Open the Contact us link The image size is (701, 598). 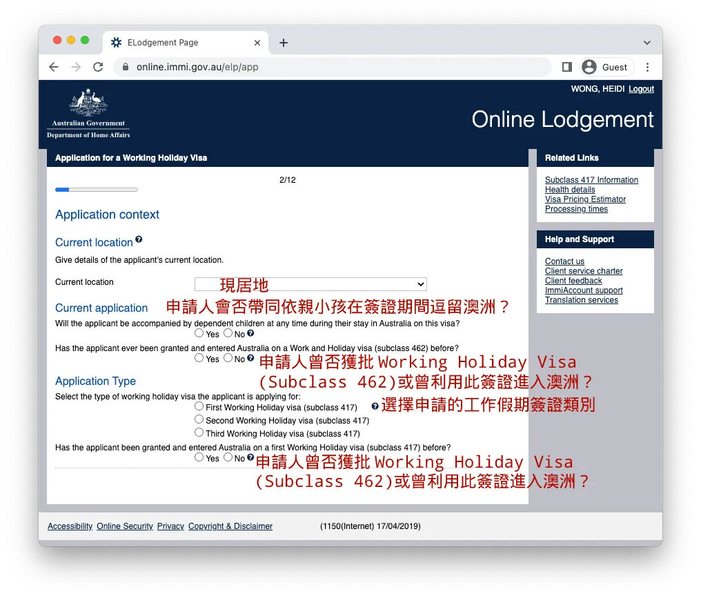coord(564,261)
